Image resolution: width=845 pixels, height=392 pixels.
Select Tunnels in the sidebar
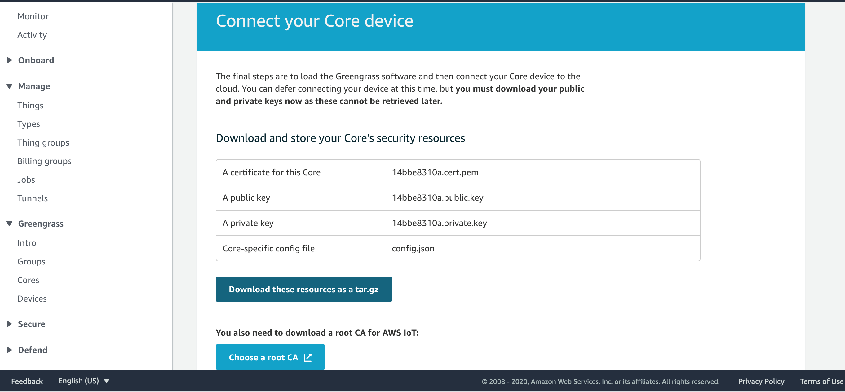(x=33, y=198)
